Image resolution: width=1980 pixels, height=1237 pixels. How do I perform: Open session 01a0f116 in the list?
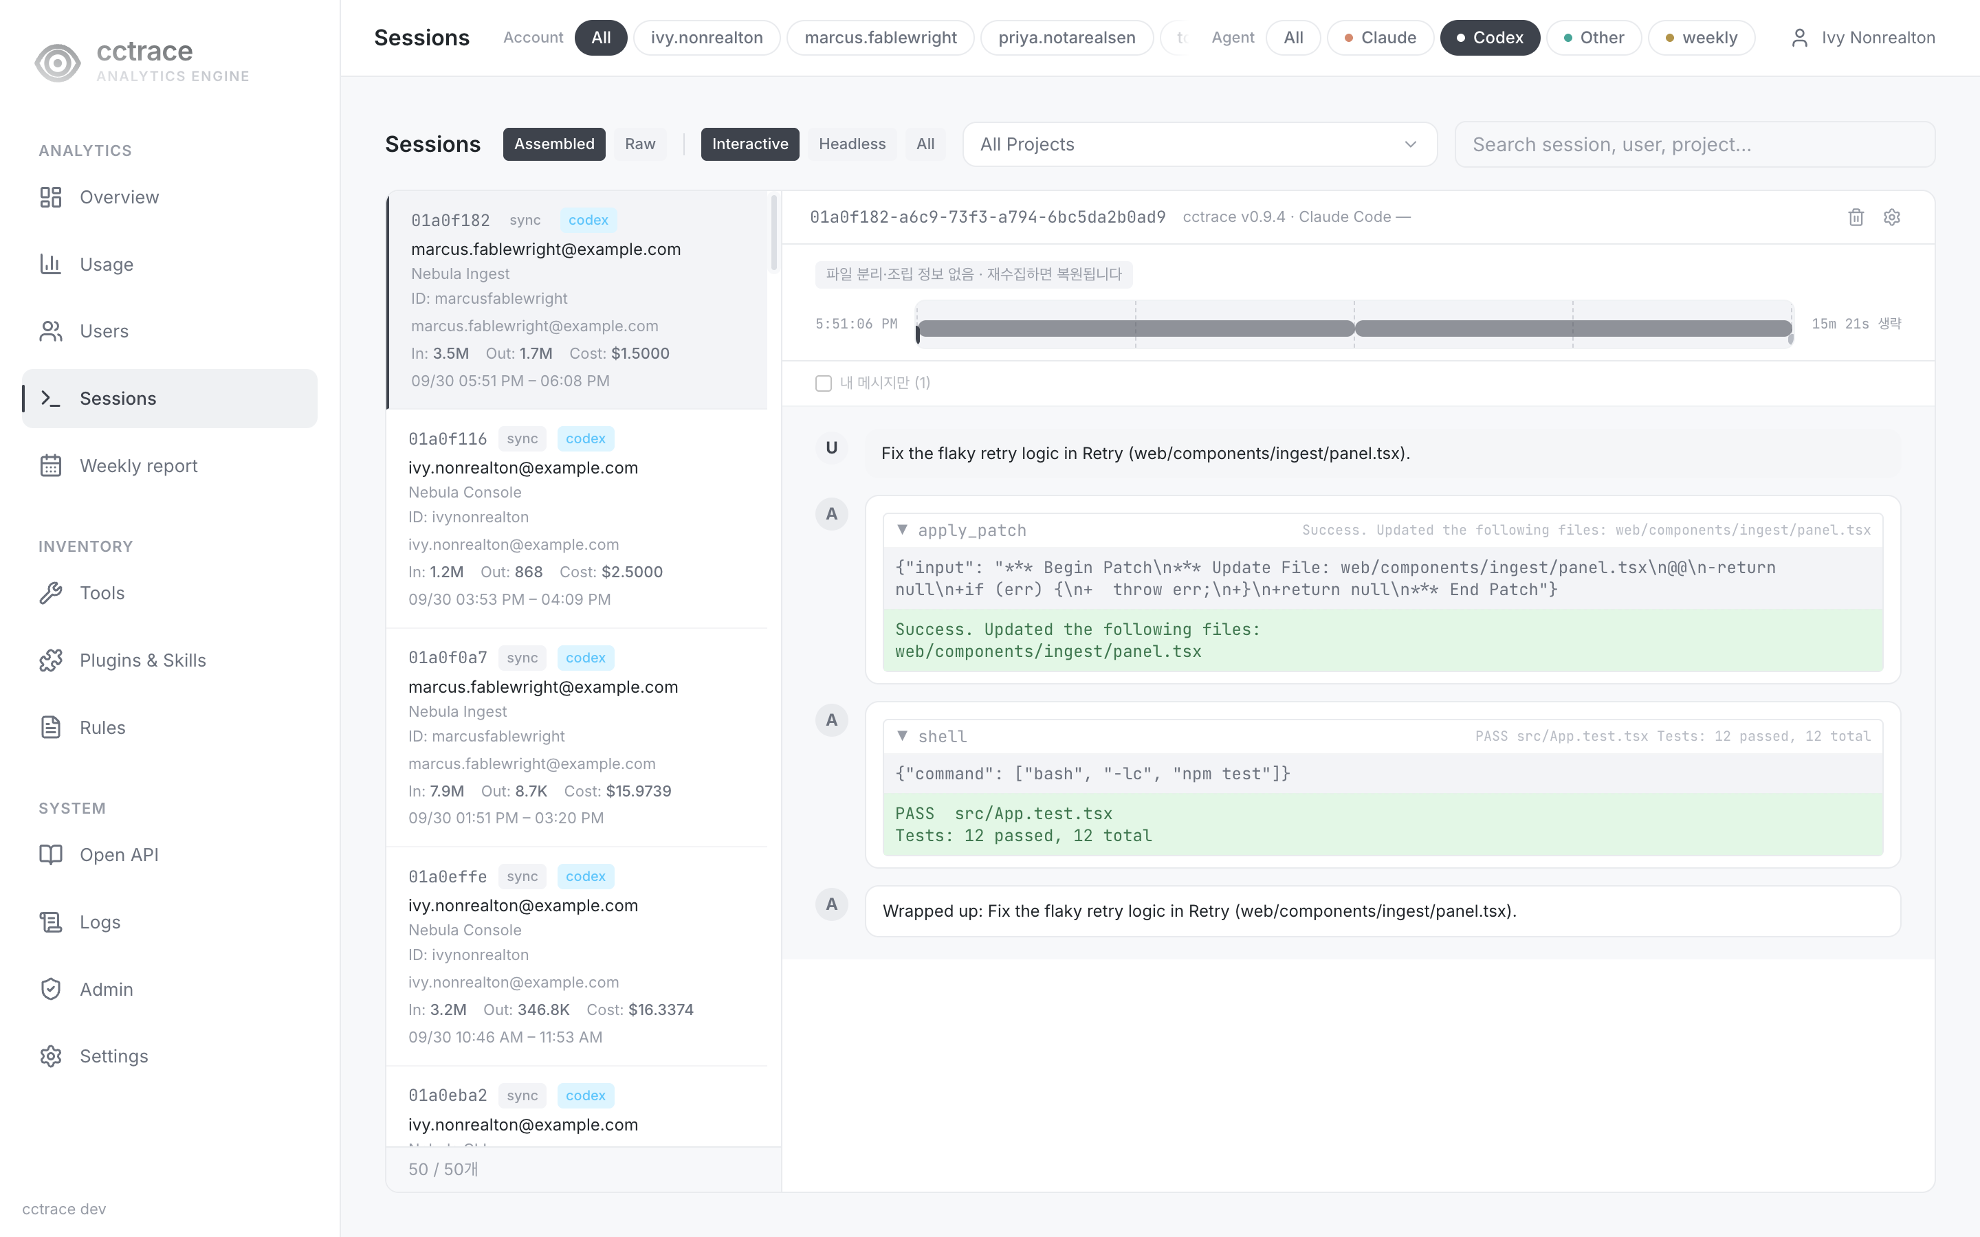(577, 519)
